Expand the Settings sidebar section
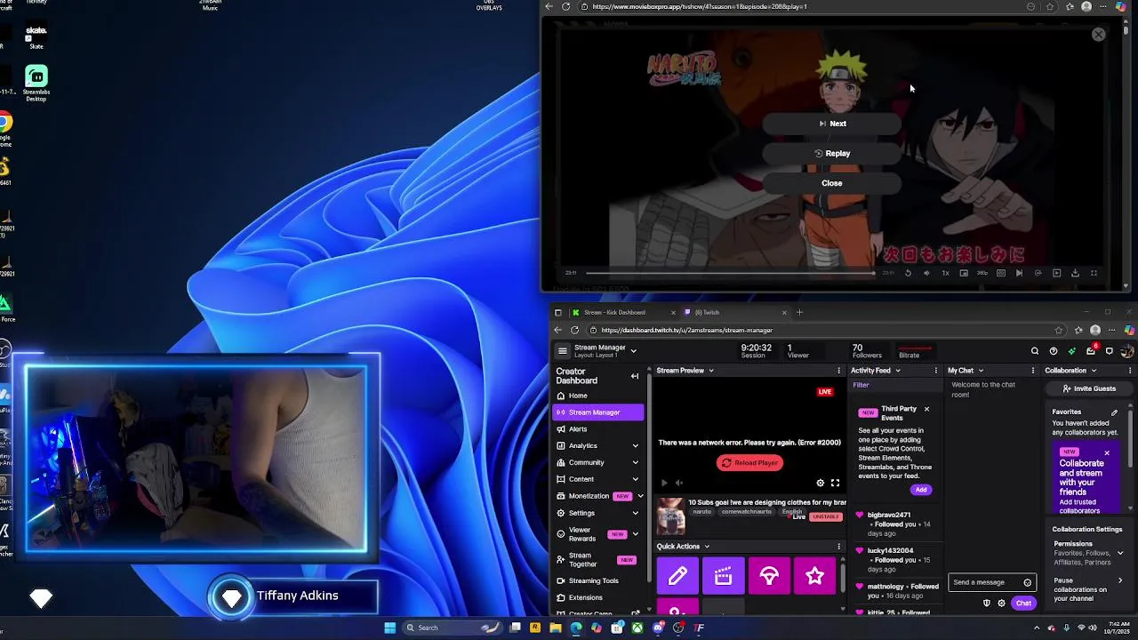Viewport: 1138px width, 640px height. pos(635,513)
